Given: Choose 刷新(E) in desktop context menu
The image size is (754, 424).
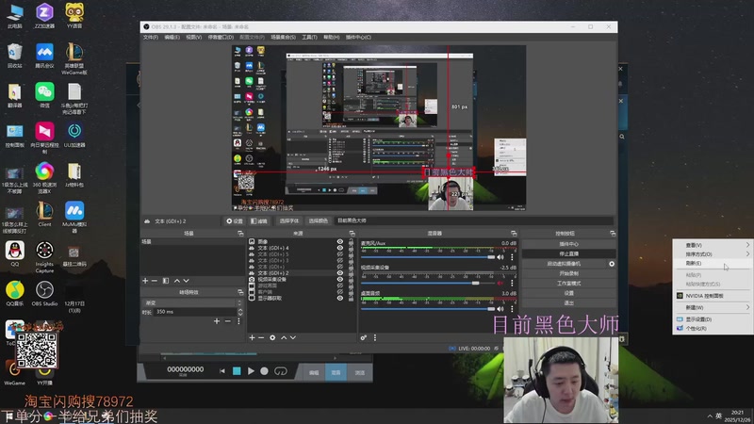Looking at the screenshot, I should pos(713,264).
